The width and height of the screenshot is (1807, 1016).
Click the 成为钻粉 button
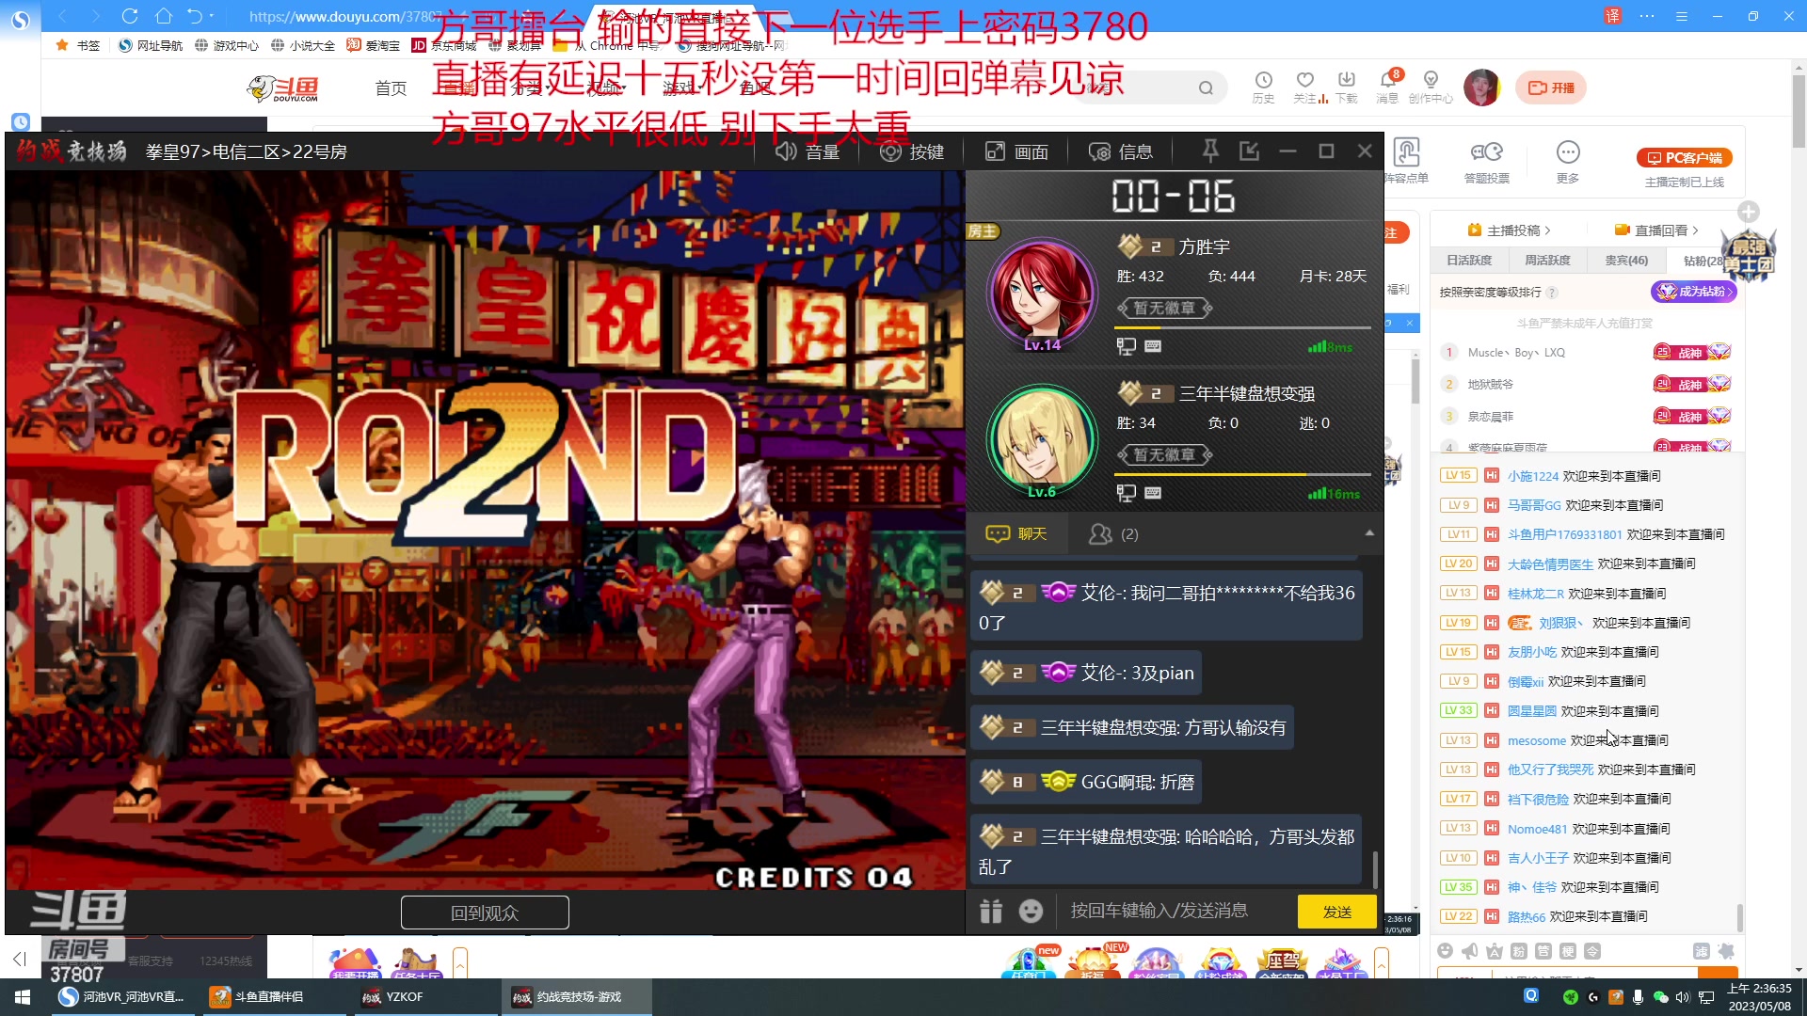pyautogui.click(x=1693, y=292)
